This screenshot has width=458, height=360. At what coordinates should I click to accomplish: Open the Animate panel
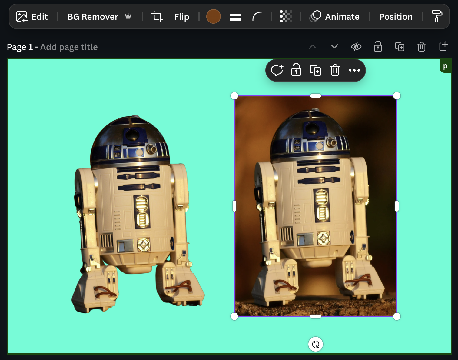click(334, 17)
